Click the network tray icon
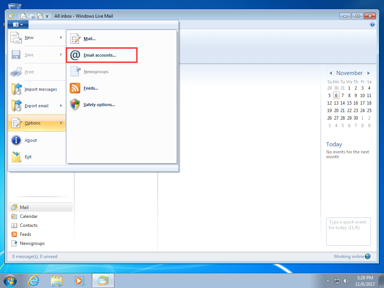This screenshot has height=288, width=384. 337,281
